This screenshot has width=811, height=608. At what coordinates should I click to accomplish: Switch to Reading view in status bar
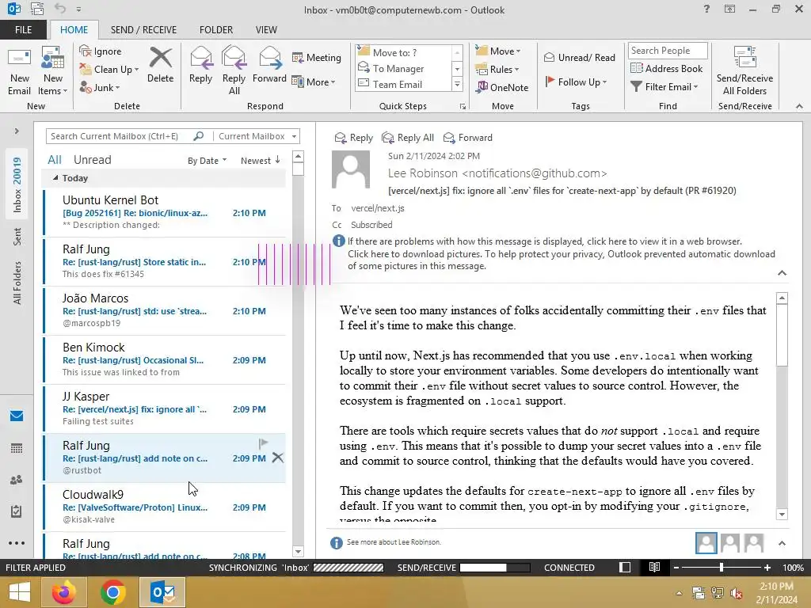654,568
